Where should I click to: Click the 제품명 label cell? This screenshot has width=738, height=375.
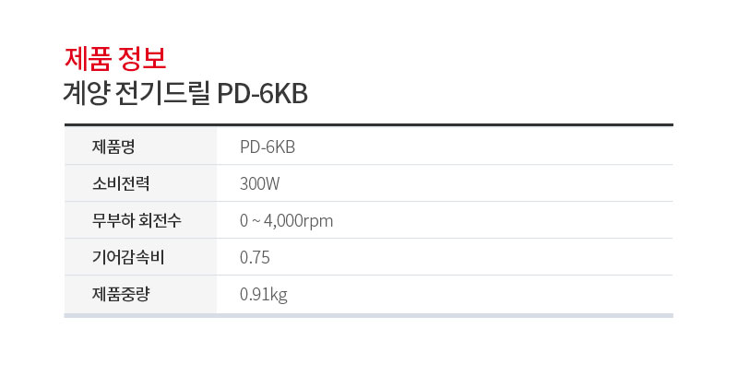point(140,146)
